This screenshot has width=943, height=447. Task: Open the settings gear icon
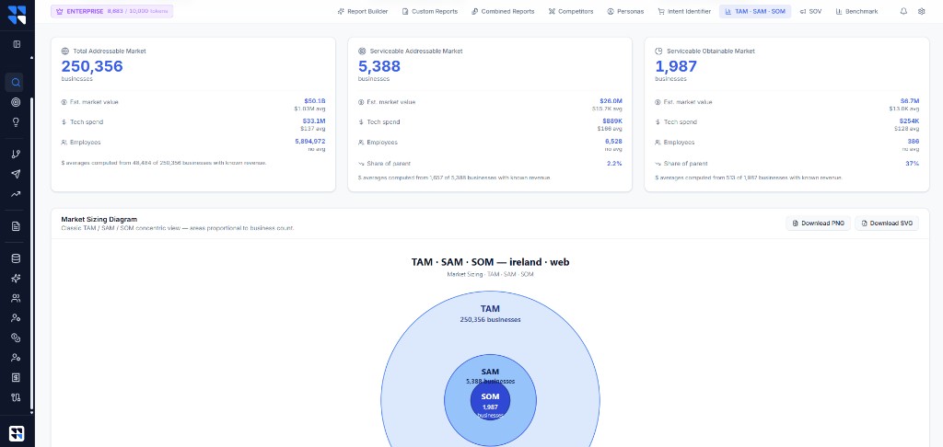(921, 11)
